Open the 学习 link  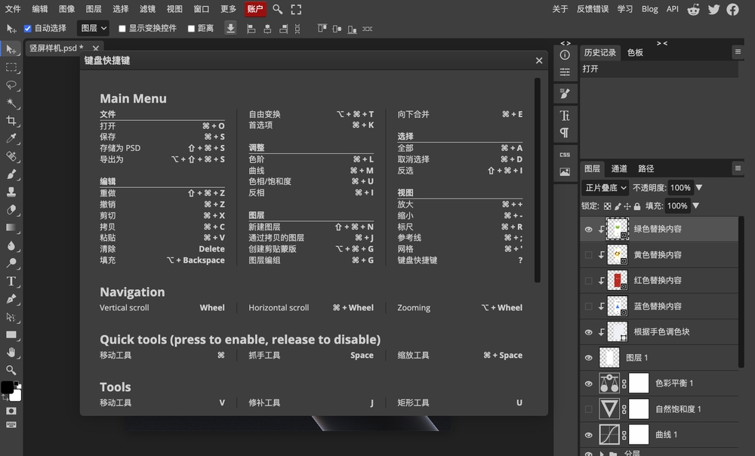click(x=625, y=9)
